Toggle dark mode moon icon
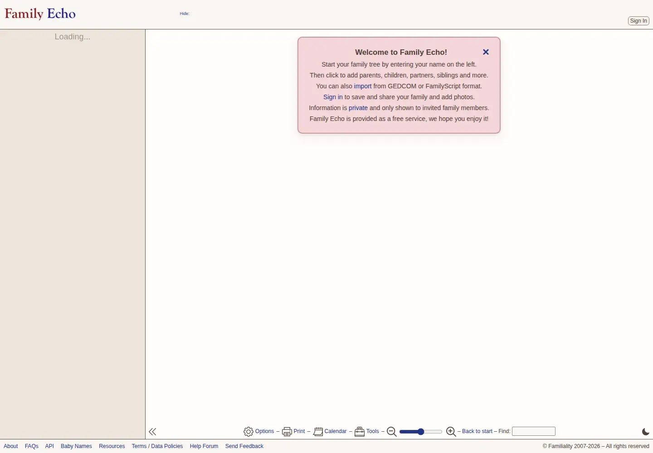The image size is (653, 453). point(646,432)
